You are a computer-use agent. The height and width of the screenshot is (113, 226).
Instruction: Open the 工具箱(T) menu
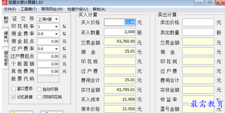point(29,9)
